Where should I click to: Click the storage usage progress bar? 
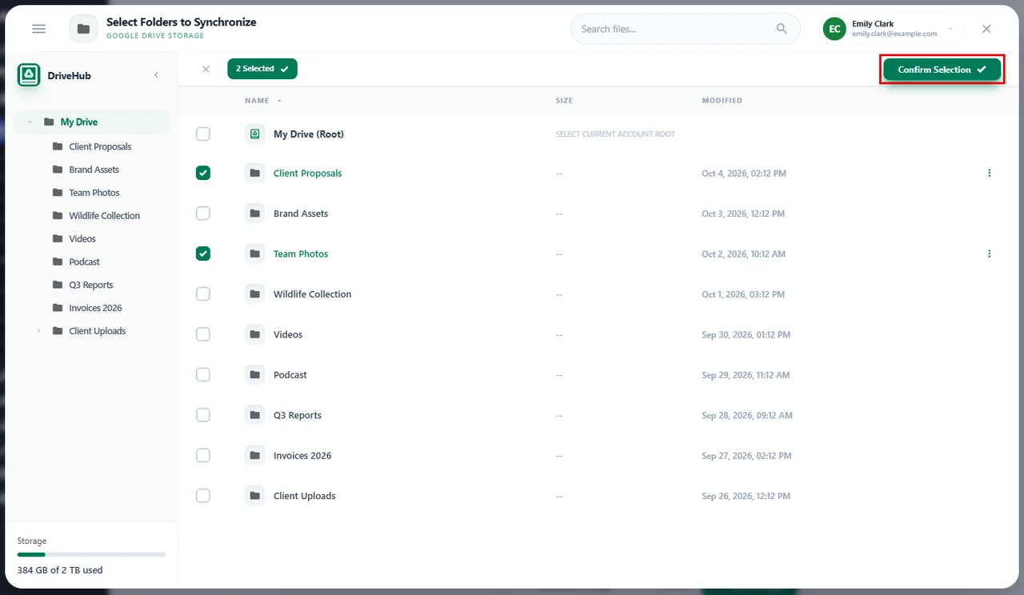point(92,554)
